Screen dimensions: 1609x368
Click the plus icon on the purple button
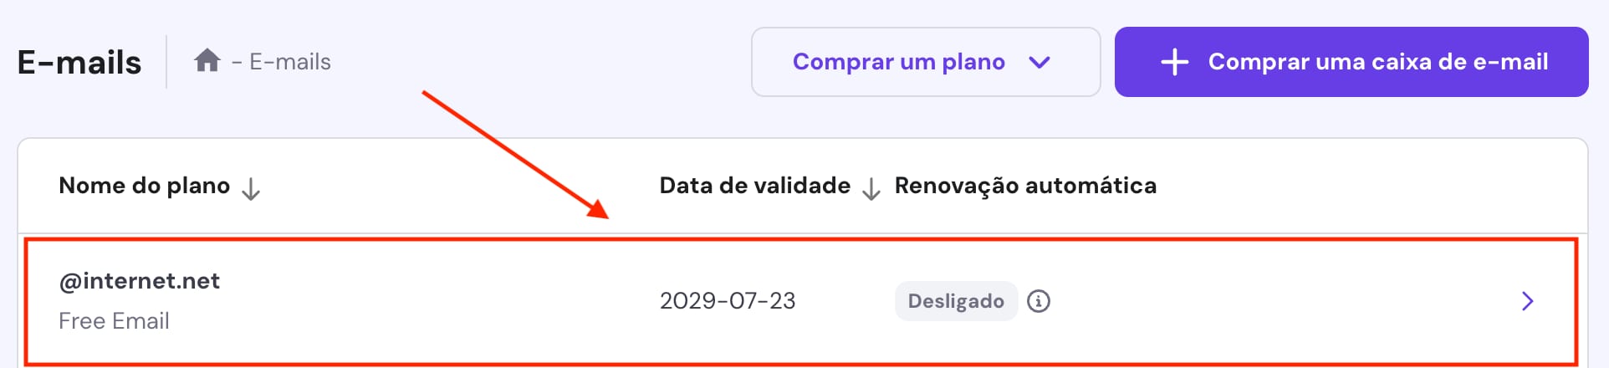click(1174, 62)
